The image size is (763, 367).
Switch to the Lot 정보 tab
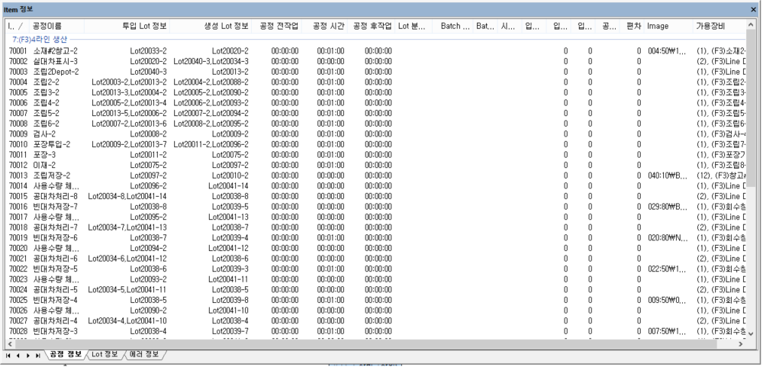click(105, 355)
